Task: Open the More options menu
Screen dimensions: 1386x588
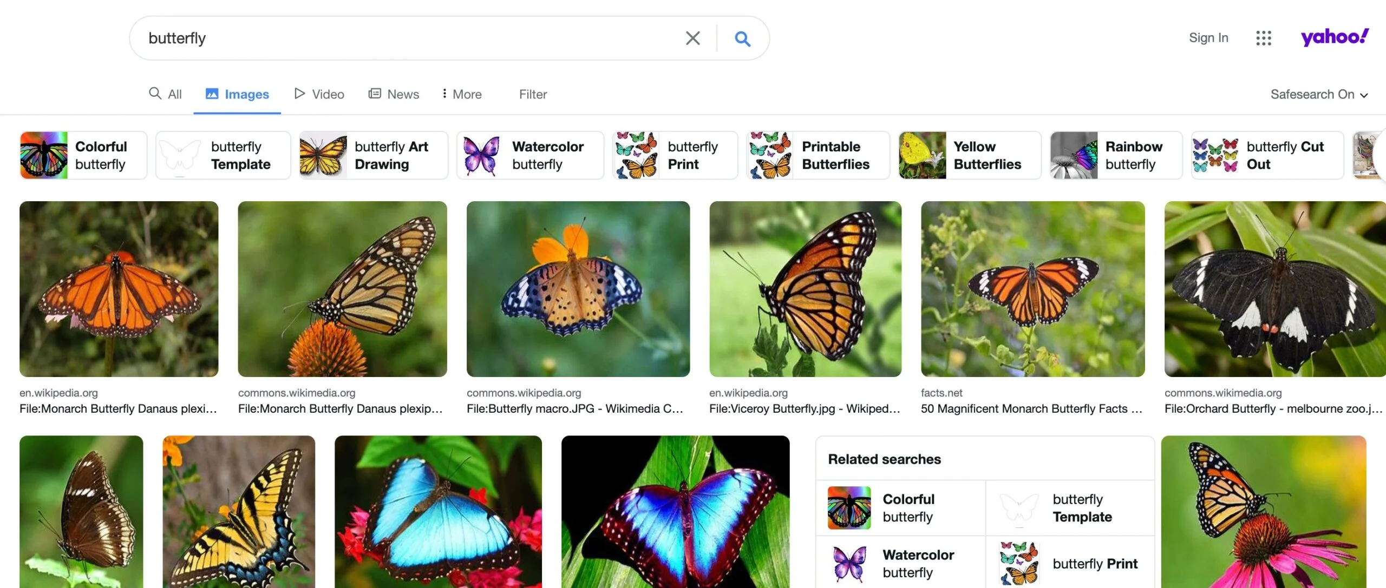Action: click(x=462, y=95)
